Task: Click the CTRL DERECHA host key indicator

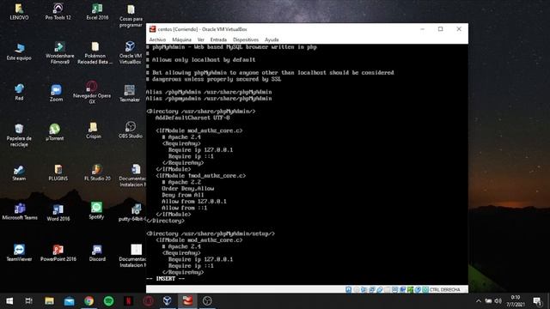Action: pyautogui.click(x=444, y=290)
